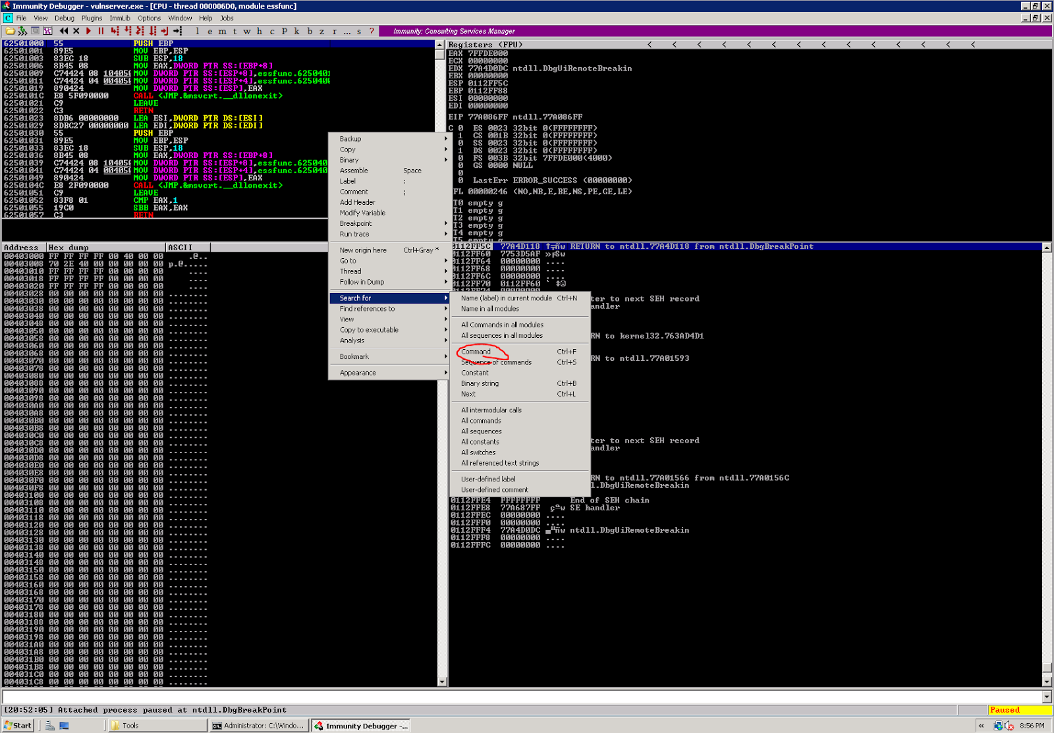Expand the Find references to submenu

click(x=389, y=309)
